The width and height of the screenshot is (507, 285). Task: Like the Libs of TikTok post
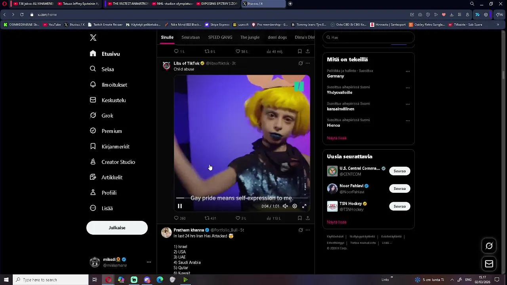[241, 218]
